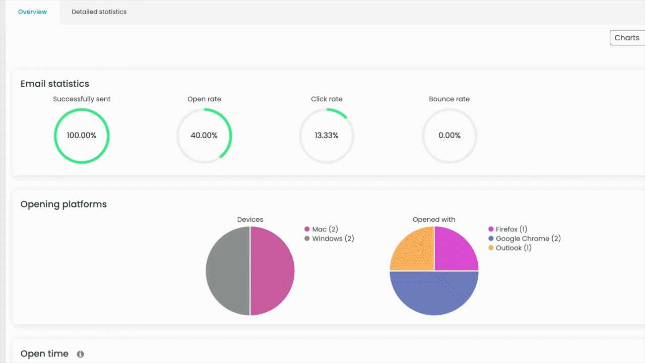Viewport: 645px width, 363px height.
Task: Toggle the Outlook (1) legend entry
Action: (510, 248)
